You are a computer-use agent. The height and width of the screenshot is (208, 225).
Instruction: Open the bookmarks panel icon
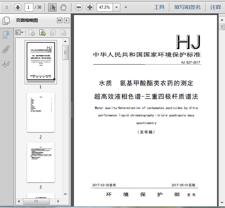click(x=6, y=35)
